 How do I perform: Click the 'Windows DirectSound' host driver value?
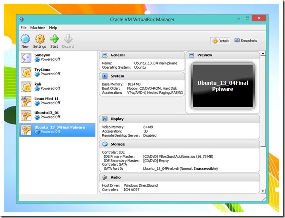tap(141, 185)
